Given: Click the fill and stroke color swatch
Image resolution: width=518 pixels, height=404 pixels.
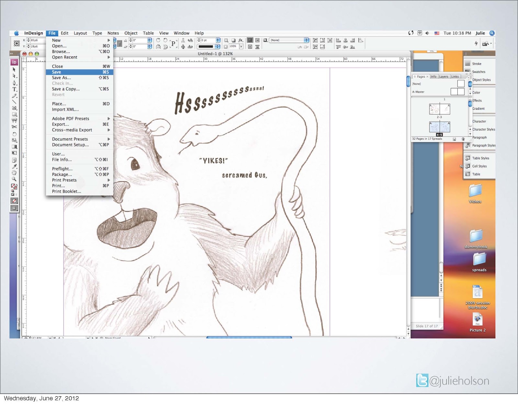Looking at the screenshot, I should 14,186.
